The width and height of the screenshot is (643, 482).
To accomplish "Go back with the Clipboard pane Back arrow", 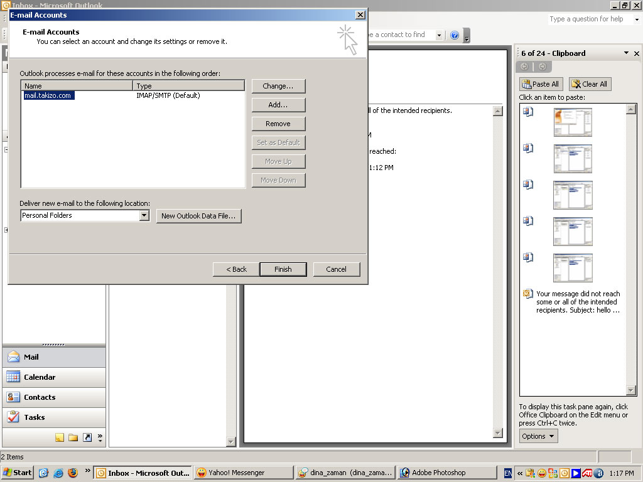I will point(524,67).
